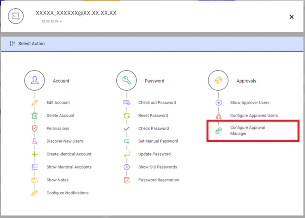Screen dimensions: 305x218
Task: Click the Account section heading
Action: coord(61,81)
